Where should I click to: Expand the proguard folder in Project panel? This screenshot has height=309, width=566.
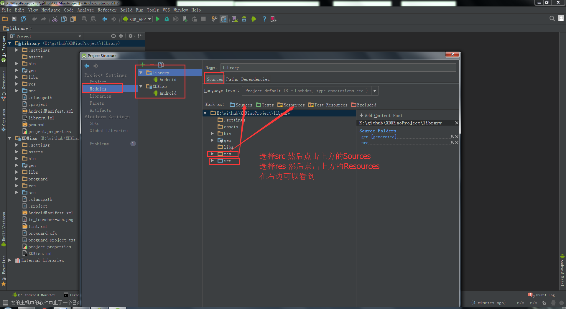click(17, 179)
